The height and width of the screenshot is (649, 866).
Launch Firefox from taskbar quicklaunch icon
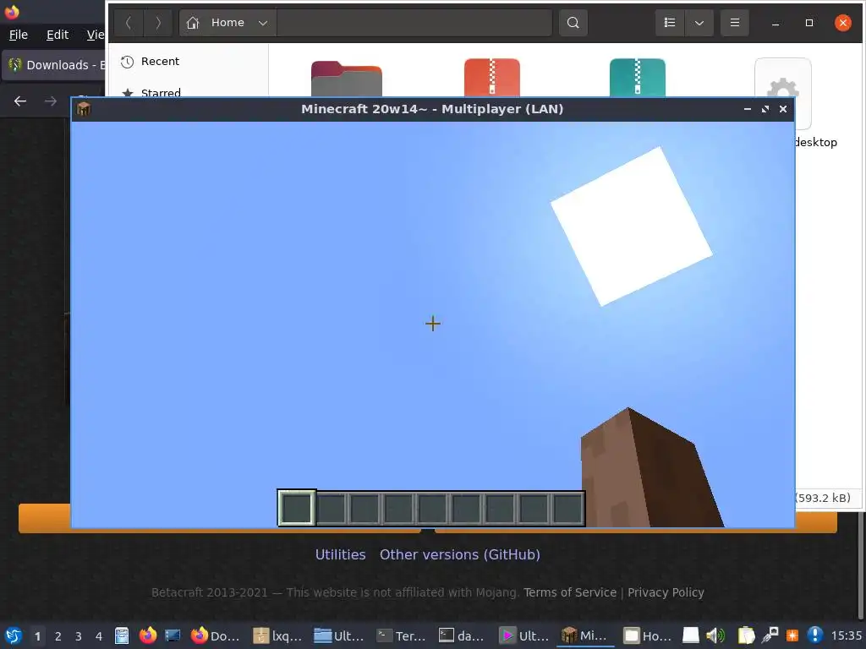coord(147,635)
